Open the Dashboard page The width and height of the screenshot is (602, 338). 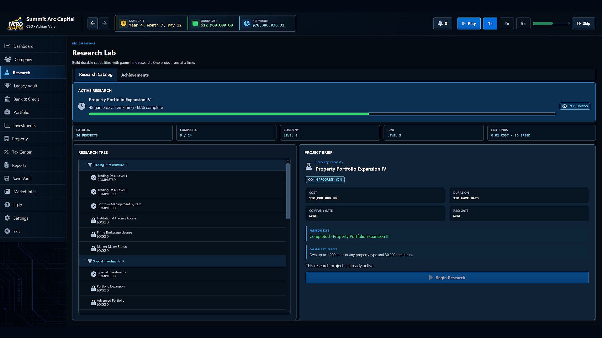33,46
